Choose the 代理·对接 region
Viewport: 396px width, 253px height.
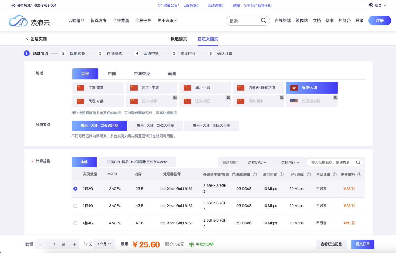(98, 101)
